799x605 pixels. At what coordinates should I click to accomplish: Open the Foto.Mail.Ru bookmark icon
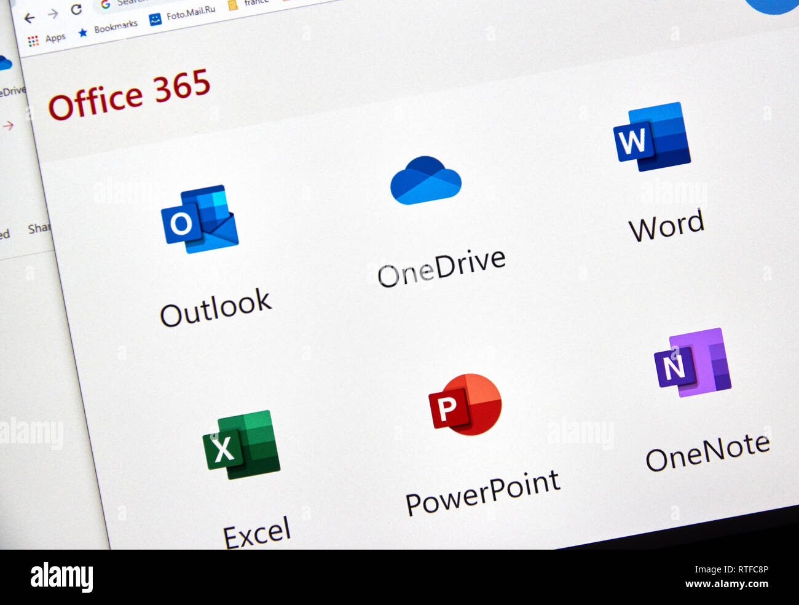tap(155, 19)
